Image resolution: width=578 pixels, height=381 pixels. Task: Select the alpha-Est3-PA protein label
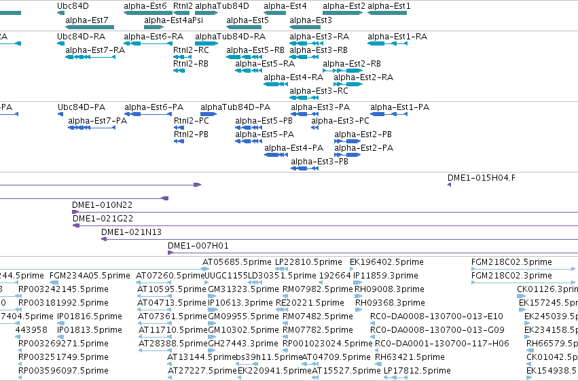point(321,107)
